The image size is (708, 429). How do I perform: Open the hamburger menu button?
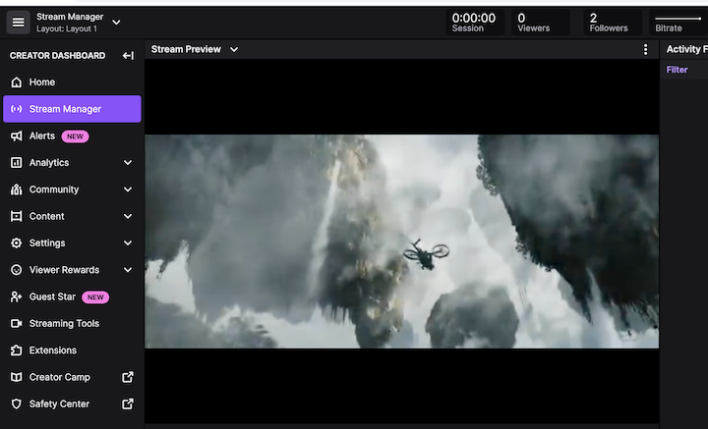pos(18,22)
